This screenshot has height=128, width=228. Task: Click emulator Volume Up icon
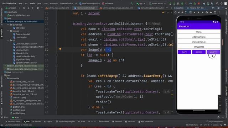(179, 12)
